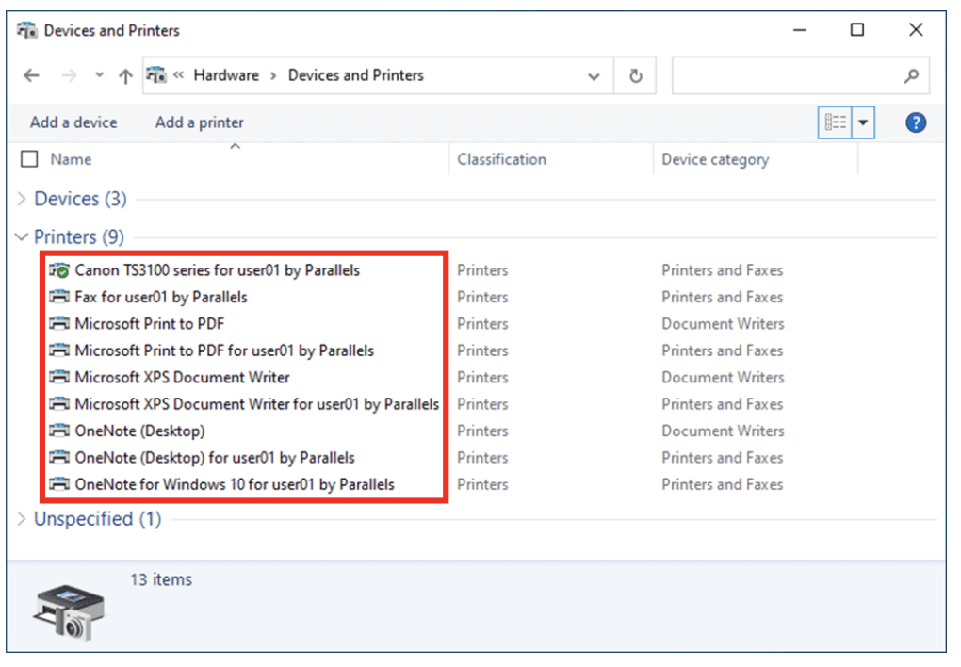961x667 pixels.
Task: Toggle the select-all checkbox beside Name
Action: tap(29, 159)
